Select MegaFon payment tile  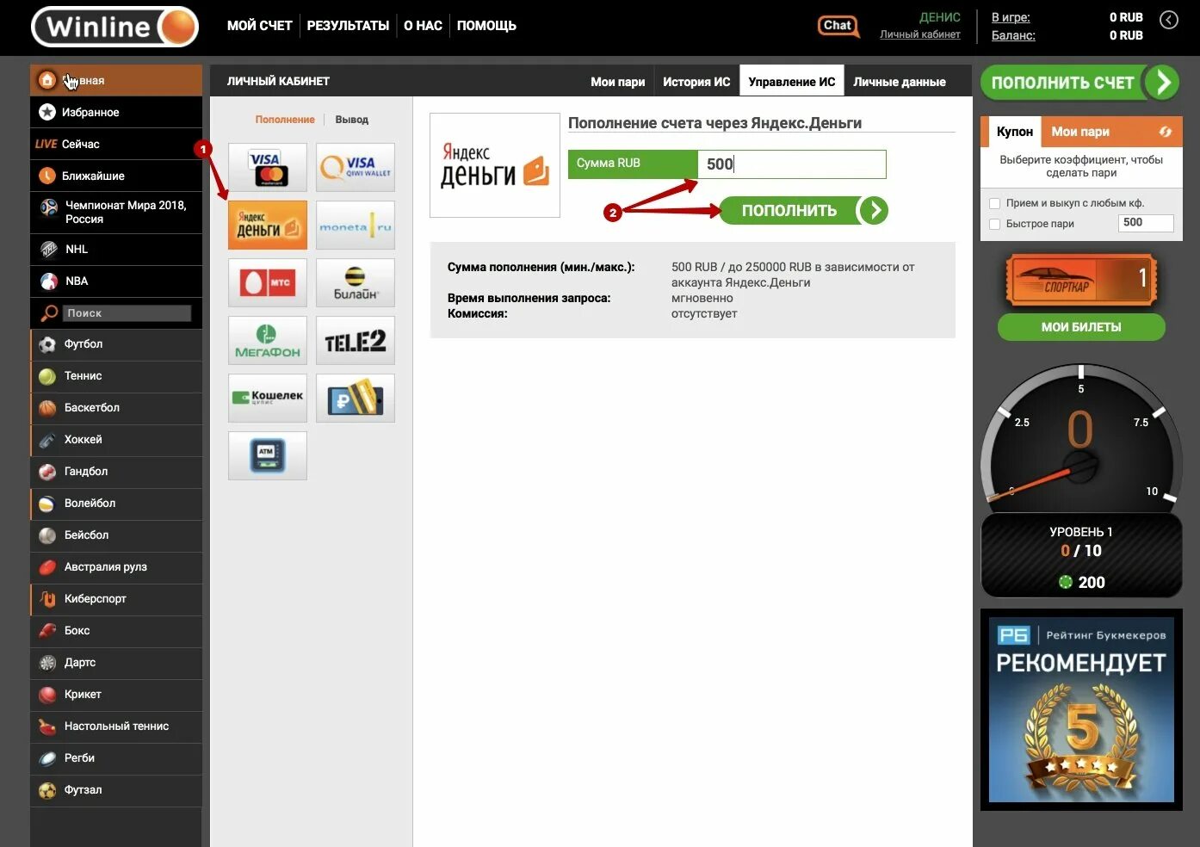coord(268,340)
